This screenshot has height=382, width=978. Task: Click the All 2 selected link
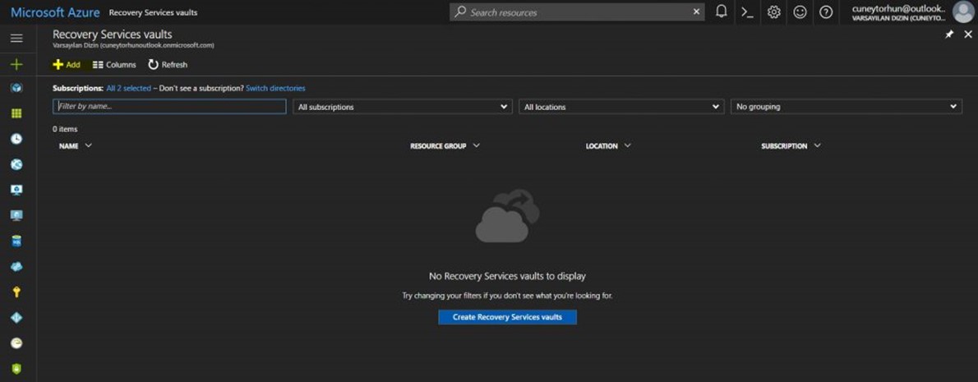pyautogui.click(x=128, y=88)
